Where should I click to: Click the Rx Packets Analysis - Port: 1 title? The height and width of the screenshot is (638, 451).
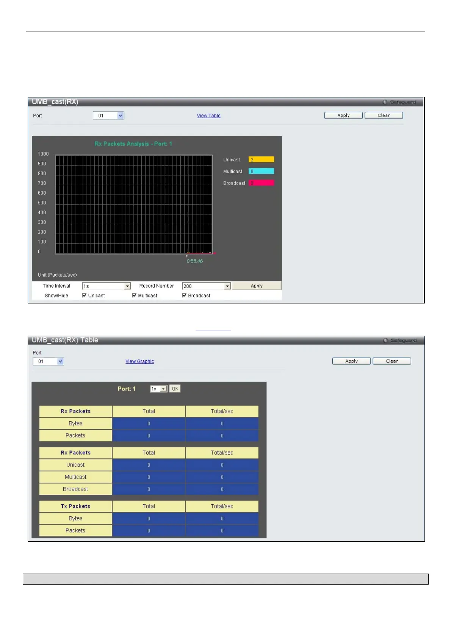click(x=133, y=144)
